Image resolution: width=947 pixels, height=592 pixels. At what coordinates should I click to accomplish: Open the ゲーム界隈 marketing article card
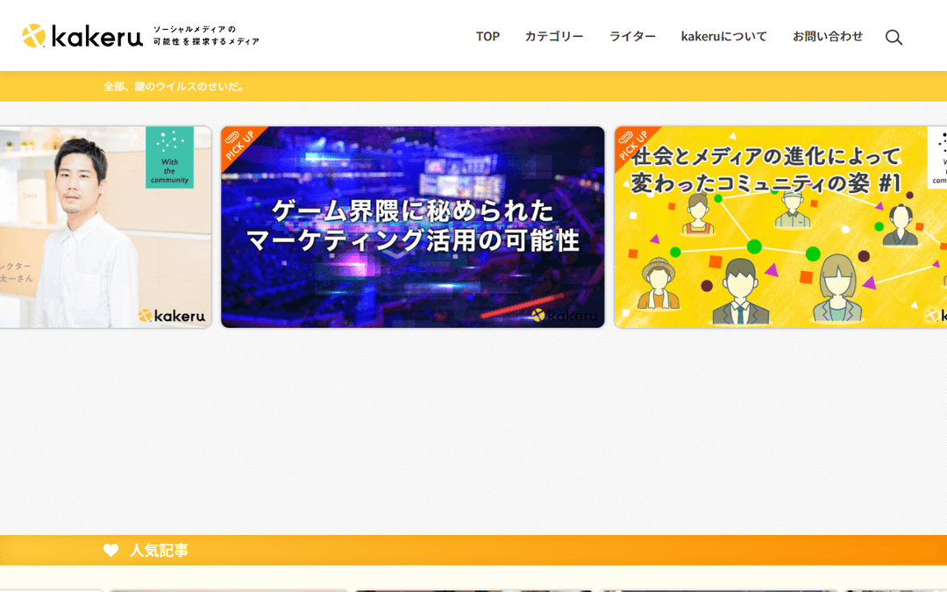(412, 227)
